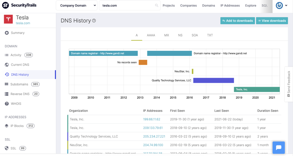Viewport: 293px width, 156px height.
Task: Click the Current DNS globe icon
Action: [7, 65]
